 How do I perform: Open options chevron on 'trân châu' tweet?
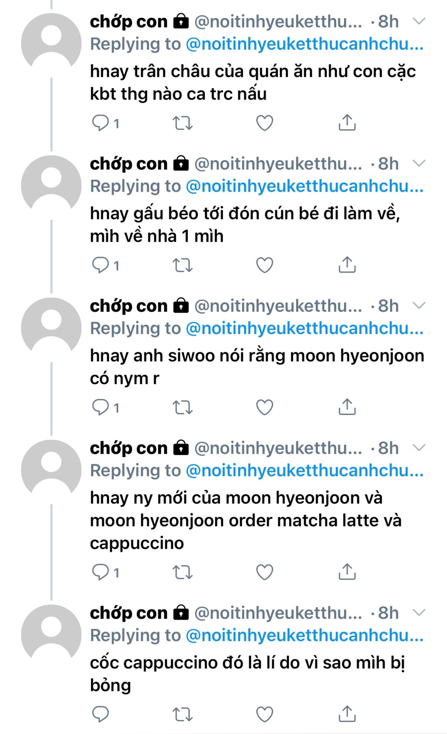click(x=419, y=21)
